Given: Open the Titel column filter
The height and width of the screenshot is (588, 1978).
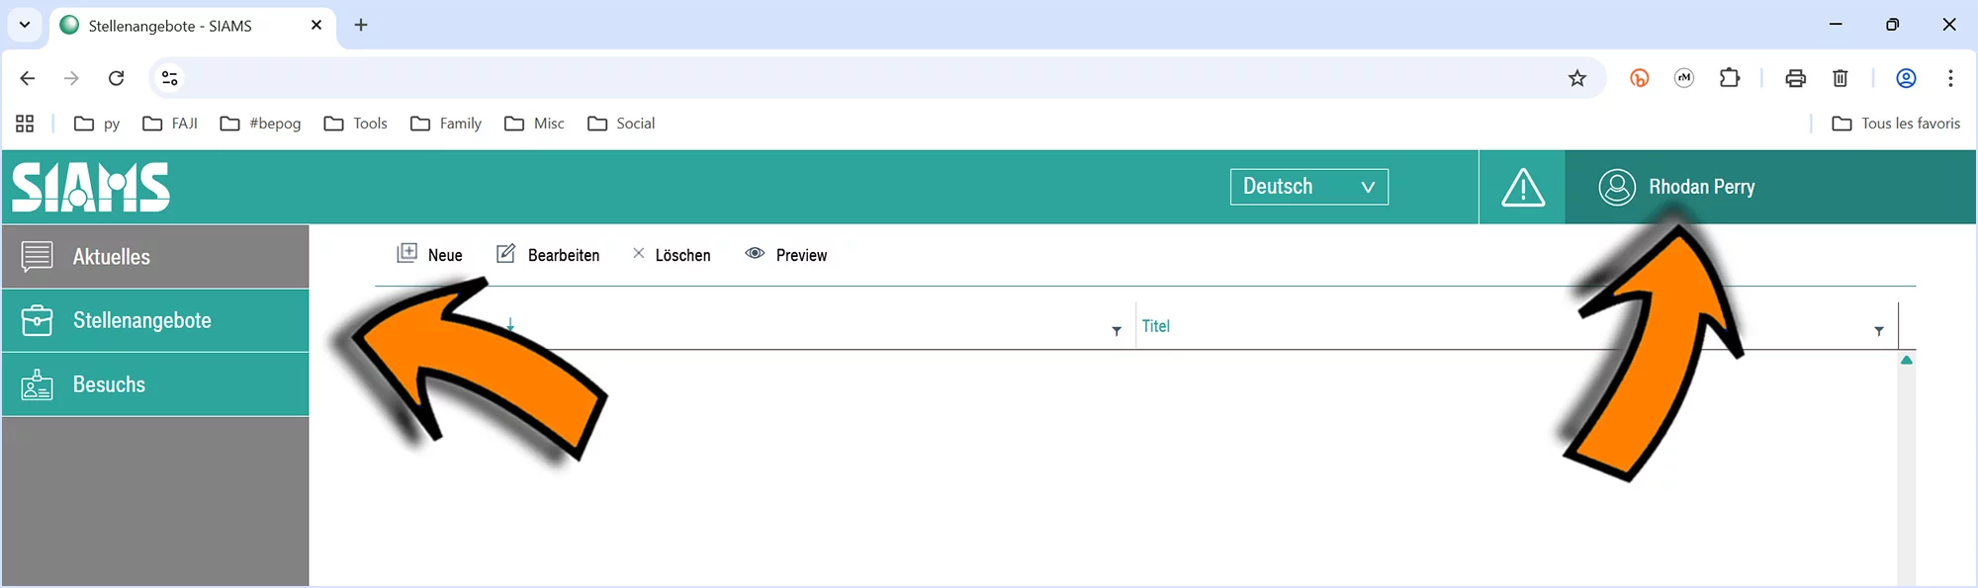Looking at the screenshot, I should point(1878,331).
